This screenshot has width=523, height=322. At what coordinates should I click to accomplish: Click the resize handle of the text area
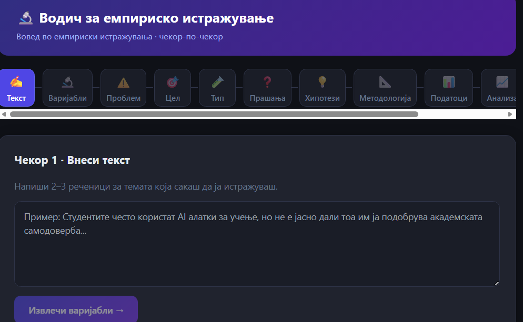coord(496,283)
